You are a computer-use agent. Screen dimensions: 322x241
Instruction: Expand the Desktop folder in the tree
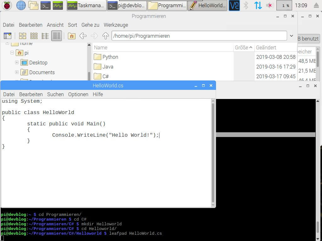[x=17, y=63]
